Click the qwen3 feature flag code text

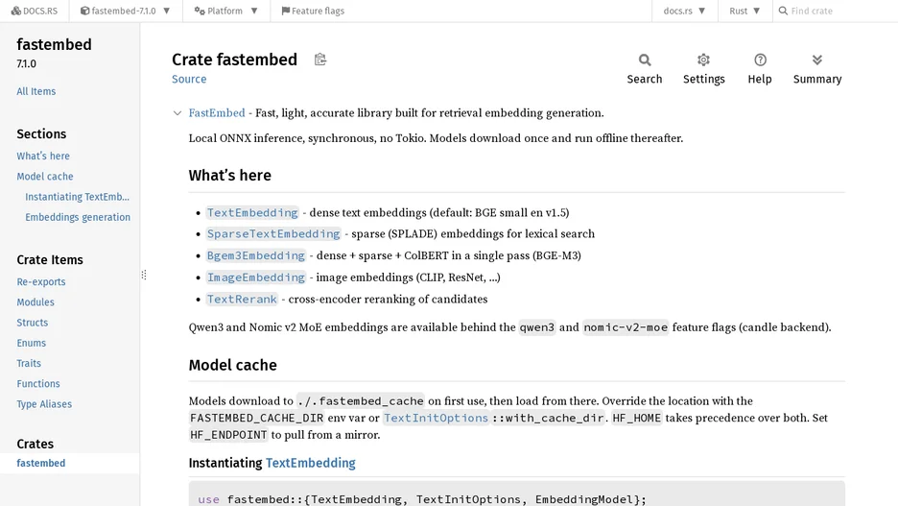[536, 327]
